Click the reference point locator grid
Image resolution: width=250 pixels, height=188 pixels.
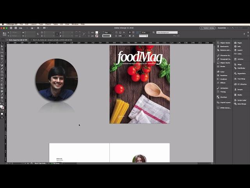4,34
